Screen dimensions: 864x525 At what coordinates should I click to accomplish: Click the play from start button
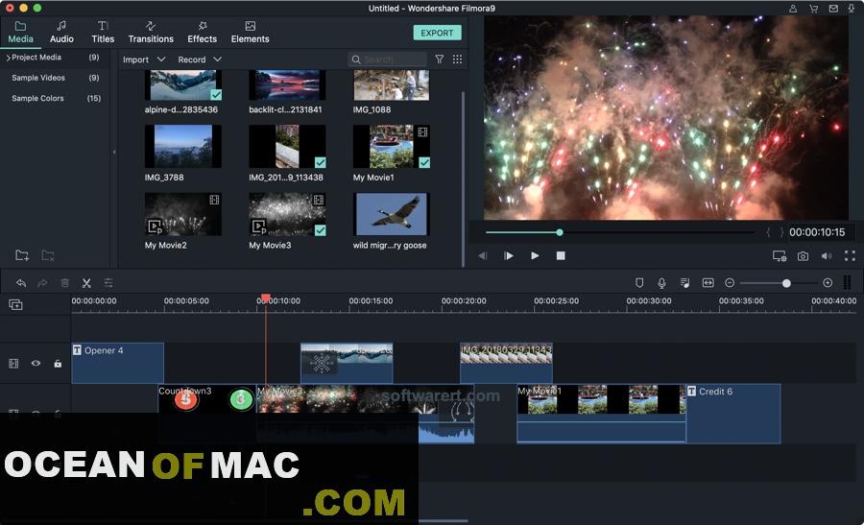coord(508,255)
